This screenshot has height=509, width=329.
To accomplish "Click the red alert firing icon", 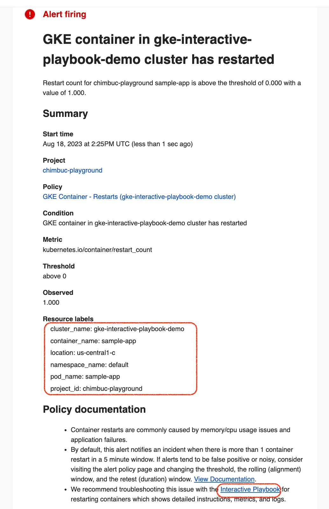I will tap(30, 14).
